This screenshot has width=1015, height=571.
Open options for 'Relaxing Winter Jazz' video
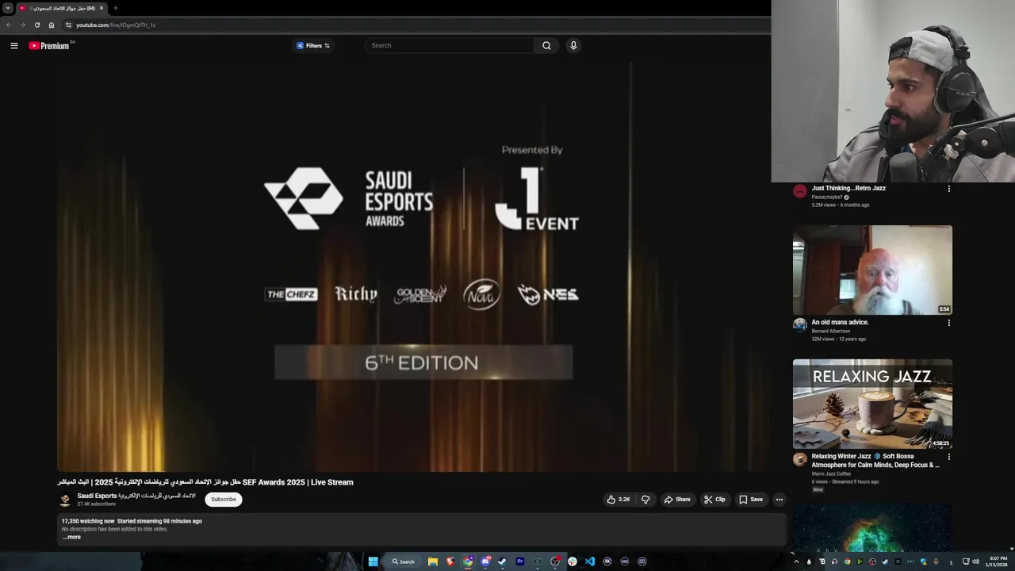[948, 457]
